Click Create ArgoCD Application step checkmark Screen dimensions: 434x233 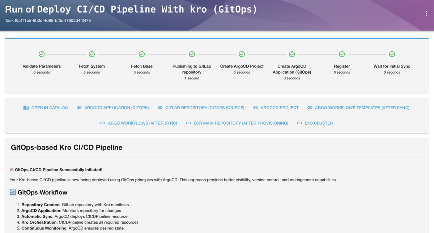(x=292, y=54)
